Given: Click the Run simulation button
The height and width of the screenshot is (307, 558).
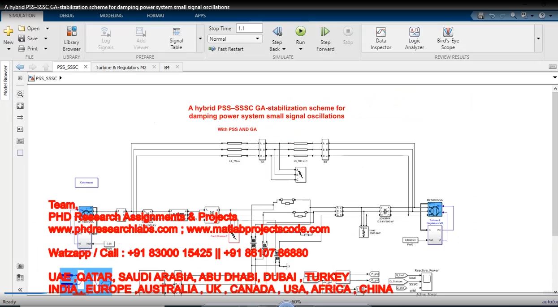Looking at the screenshot, I should [x=300, y=31].
